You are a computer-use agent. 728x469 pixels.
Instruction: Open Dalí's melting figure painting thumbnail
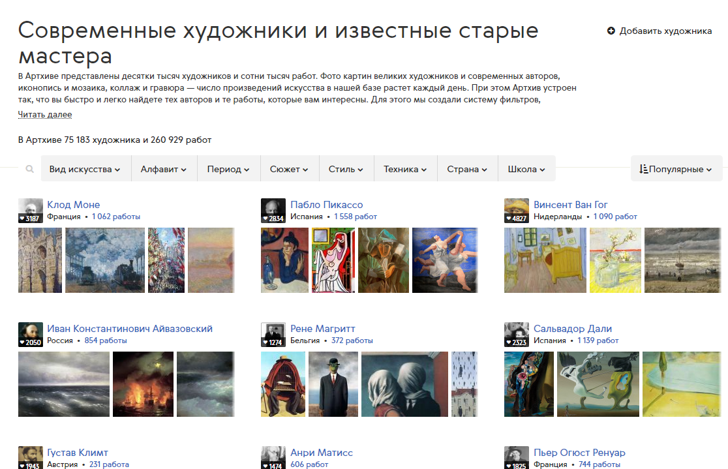click(598, 384)
